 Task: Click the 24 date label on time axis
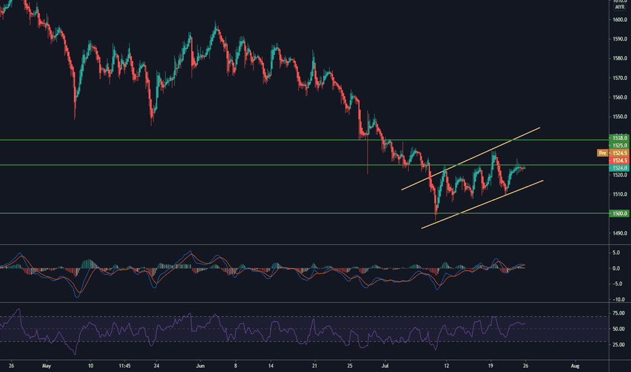pyautogui.click(x=156, y=366)
